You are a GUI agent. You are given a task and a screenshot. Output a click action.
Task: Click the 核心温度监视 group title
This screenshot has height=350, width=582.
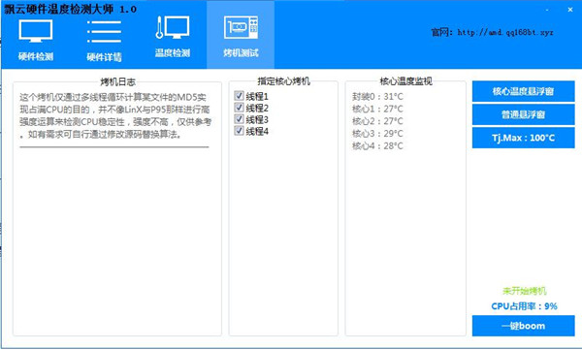point(405,81)
